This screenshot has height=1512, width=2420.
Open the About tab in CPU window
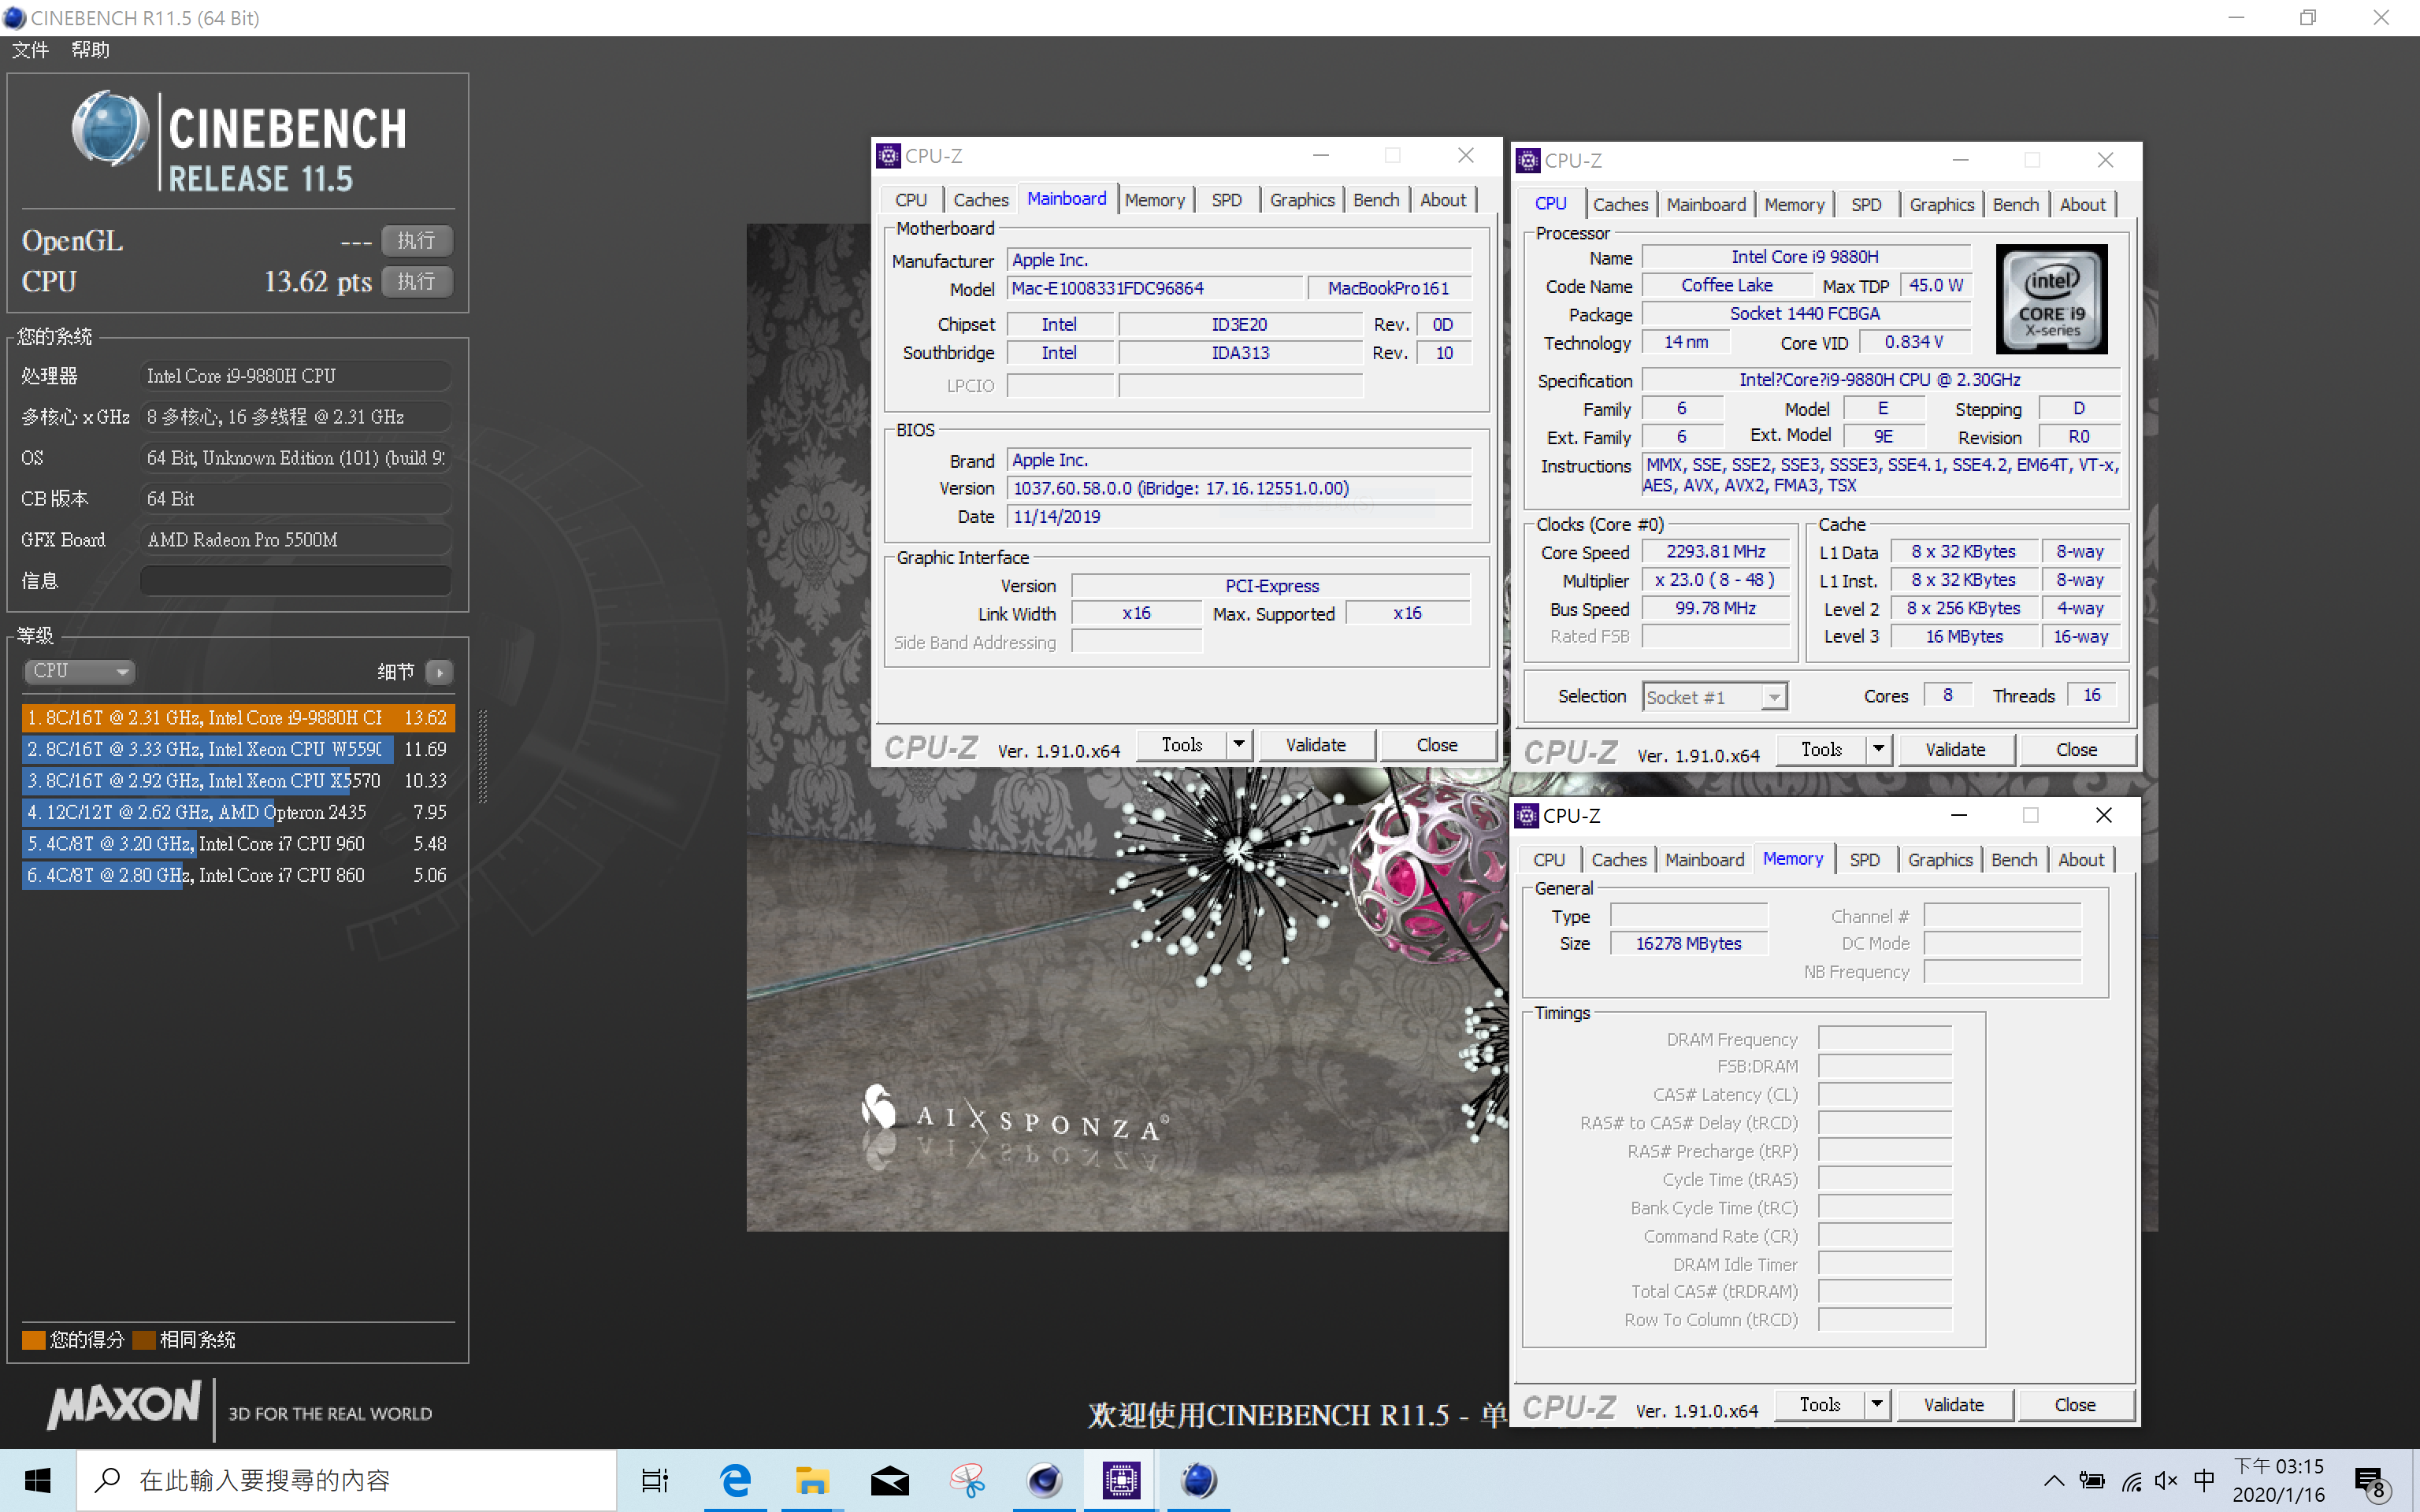(2082, 204)
